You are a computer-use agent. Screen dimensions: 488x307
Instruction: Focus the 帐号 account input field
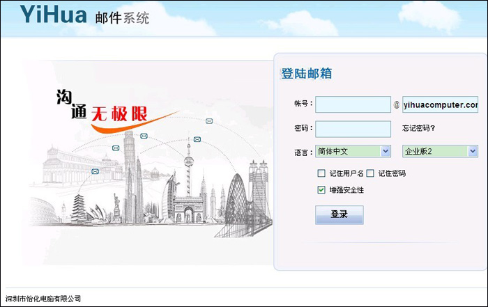tap(353, 104)
